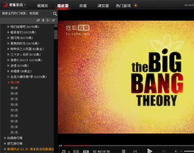Viewport: 194px width, 153px height.
Task: Expand the 动漫排行榜 category
Action: 5,138
